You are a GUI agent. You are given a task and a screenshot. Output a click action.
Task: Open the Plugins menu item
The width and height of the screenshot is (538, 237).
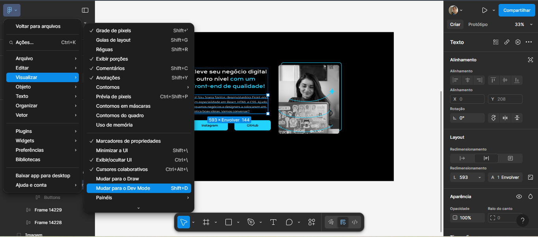(43, 131)
